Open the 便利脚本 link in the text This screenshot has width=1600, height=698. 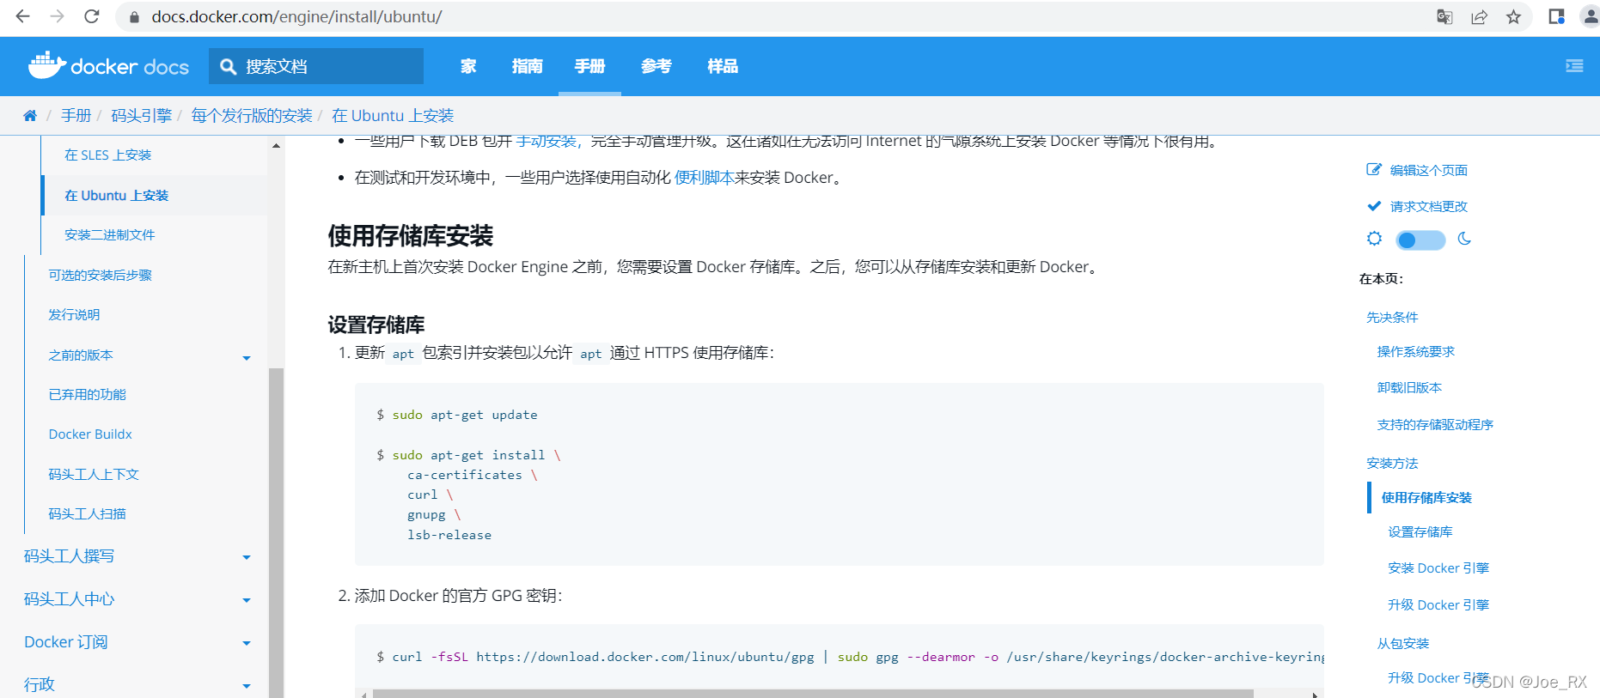(704, 178)
